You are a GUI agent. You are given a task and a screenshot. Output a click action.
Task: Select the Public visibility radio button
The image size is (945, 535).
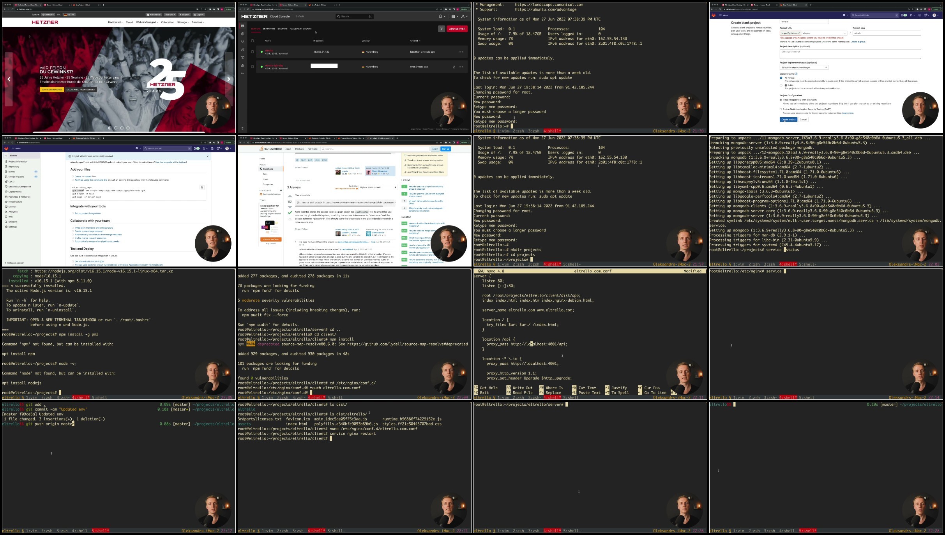click(781, 85)
